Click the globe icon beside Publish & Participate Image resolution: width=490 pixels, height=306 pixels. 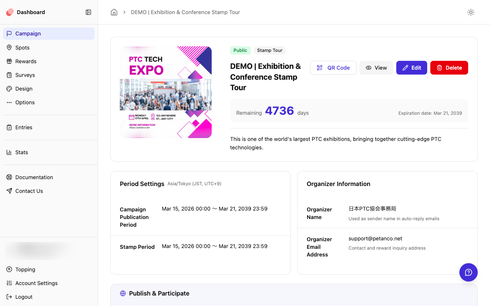tap(123, 294)
